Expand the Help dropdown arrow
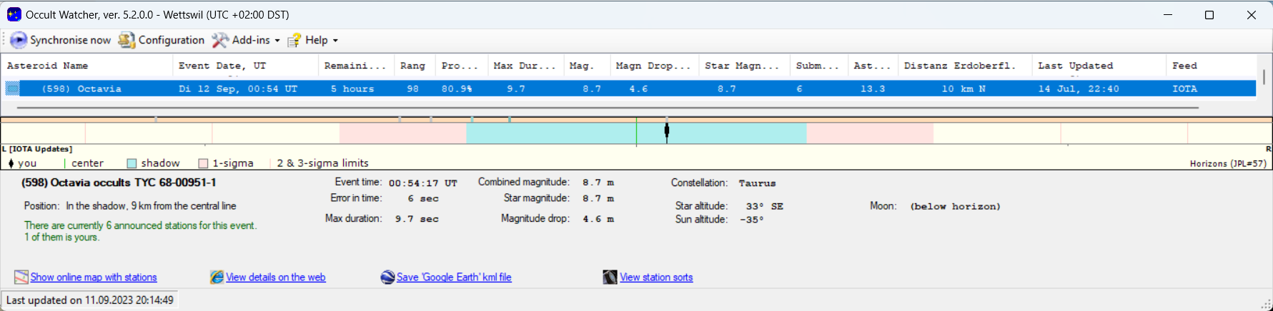Screen dimensions: 1273x311 [x=335, y=41]
